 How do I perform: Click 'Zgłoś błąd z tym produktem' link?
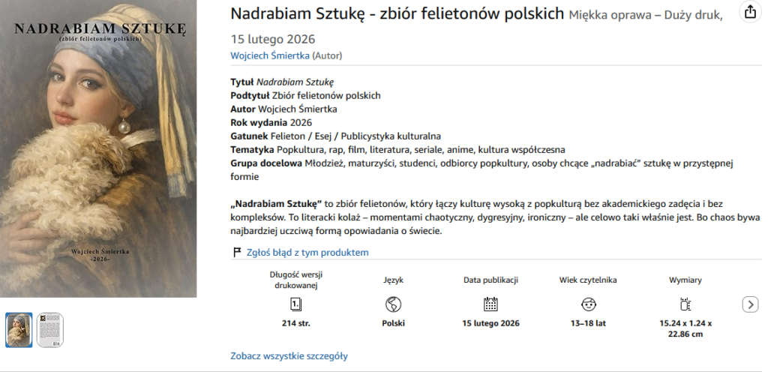(307, 253)
